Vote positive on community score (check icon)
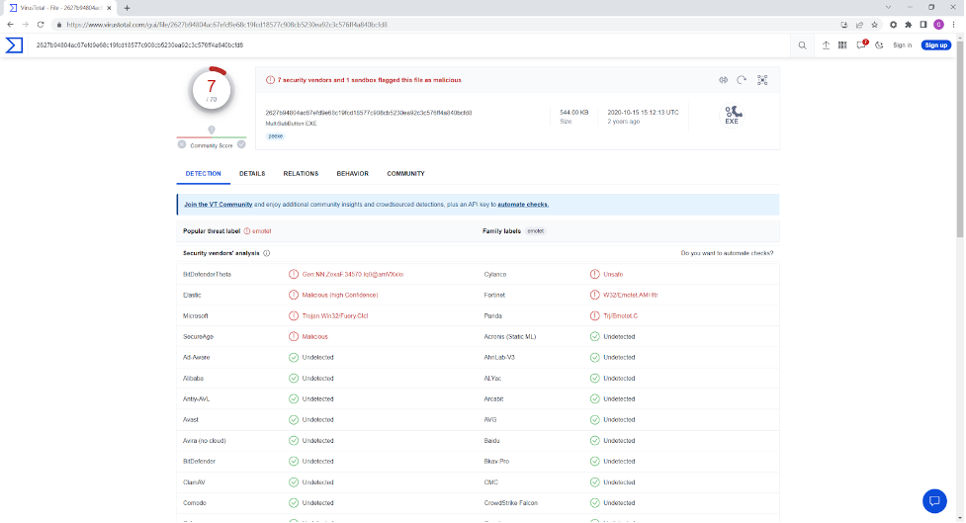 tap(241, 144)
